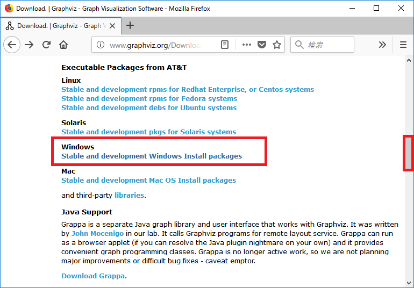Open rpms for Fedora systems link
The image size is (414, 288).
tap(149, 99)
